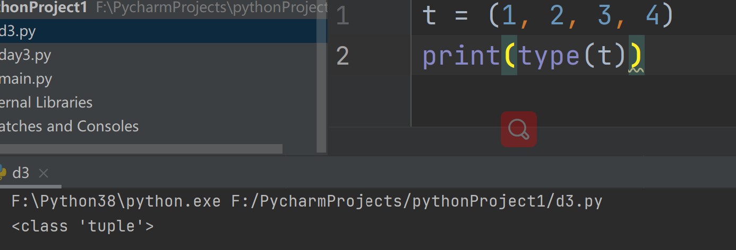The image size is (736, 250).
Task: Click the red magnifier search icon
Action: tap(519, 129)
